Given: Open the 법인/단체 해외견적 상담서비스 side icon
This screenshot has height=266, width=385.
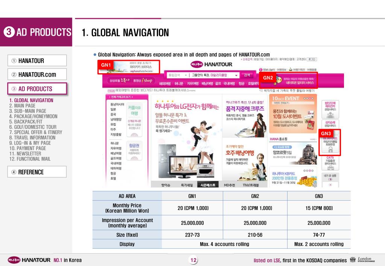Looking at the screenshot, I should [x=330, y=109].
